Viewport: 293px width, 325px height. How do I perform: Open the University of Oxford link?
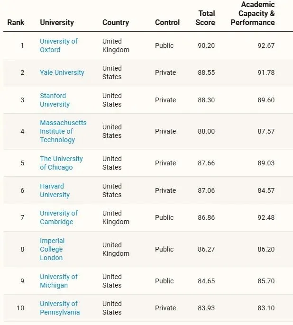coord(58,45)
